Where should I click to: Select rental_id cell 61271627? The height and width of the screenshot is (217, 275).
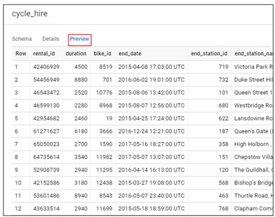point(46,131)
